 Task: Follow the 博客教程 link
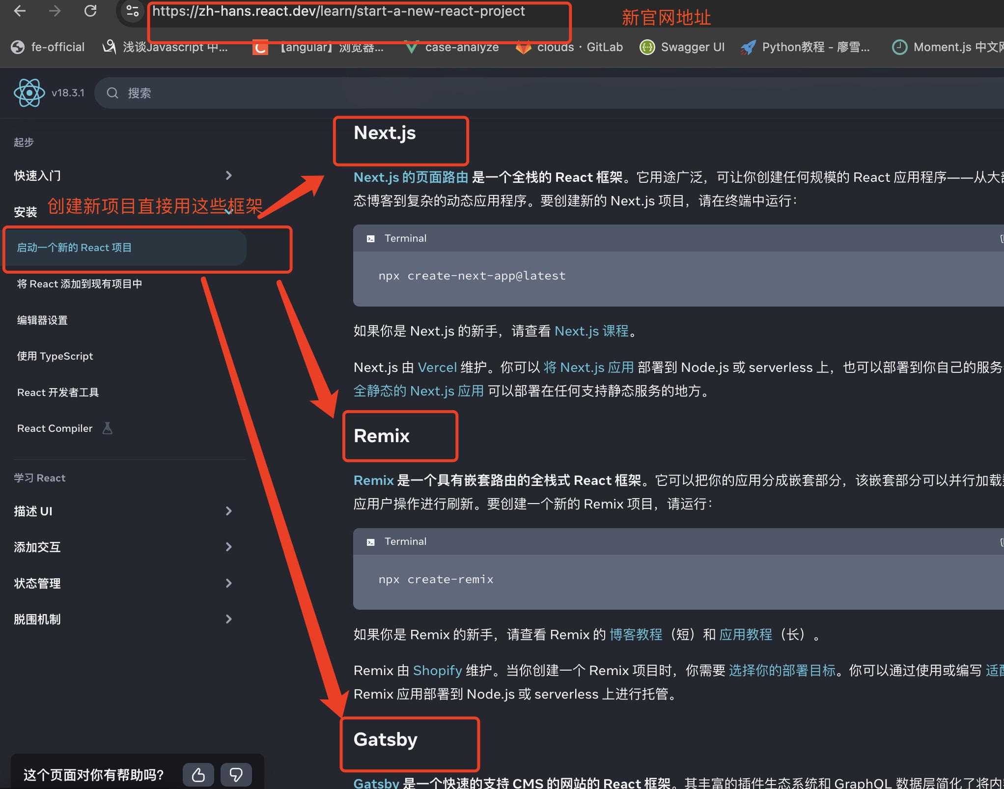(x=636, y=635)
